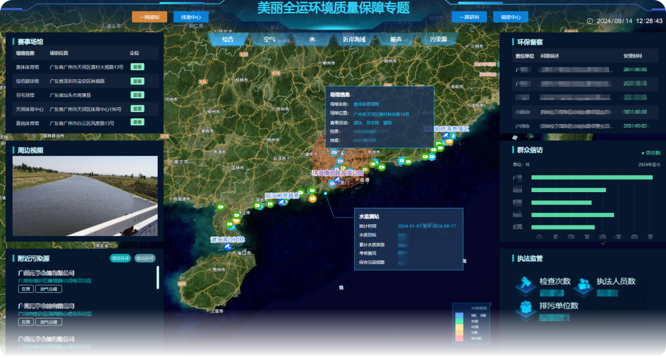The width and height of the screenshot is (666, 358).
Task: Switch to the 空气 tab
Action: pyautogui.click(x=270, y=39)
